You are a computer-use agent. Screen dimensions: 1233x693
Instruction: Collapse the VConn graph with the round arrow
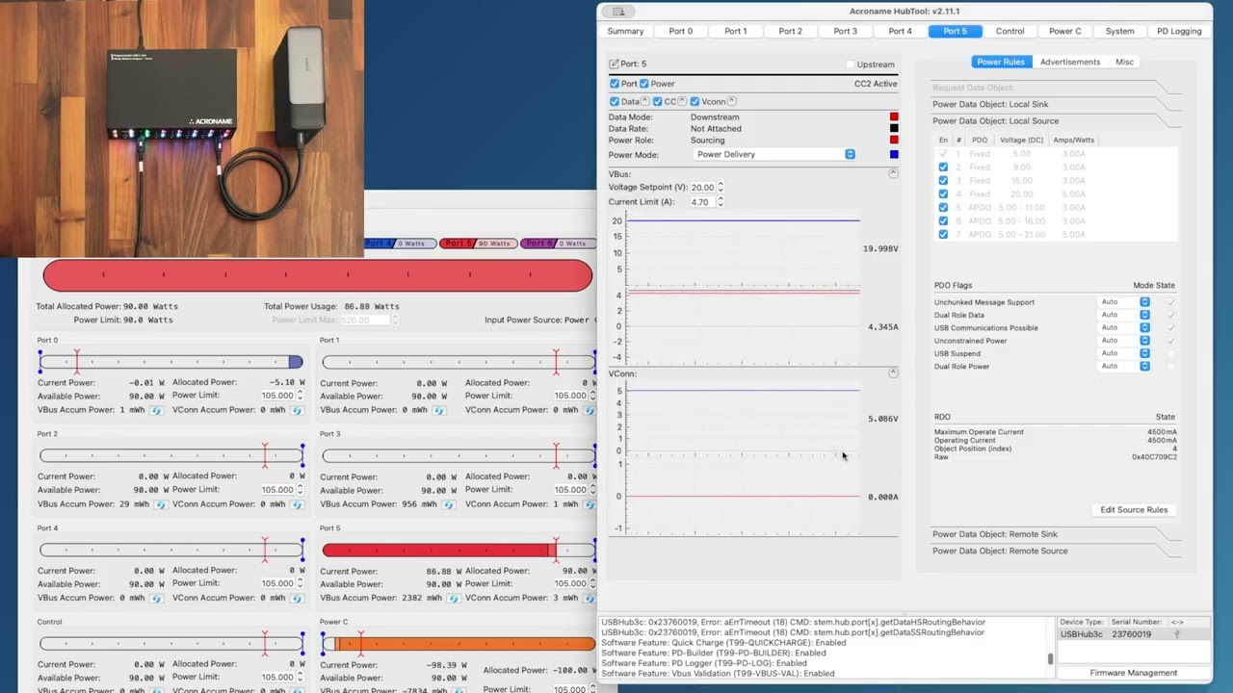point(893,372)
